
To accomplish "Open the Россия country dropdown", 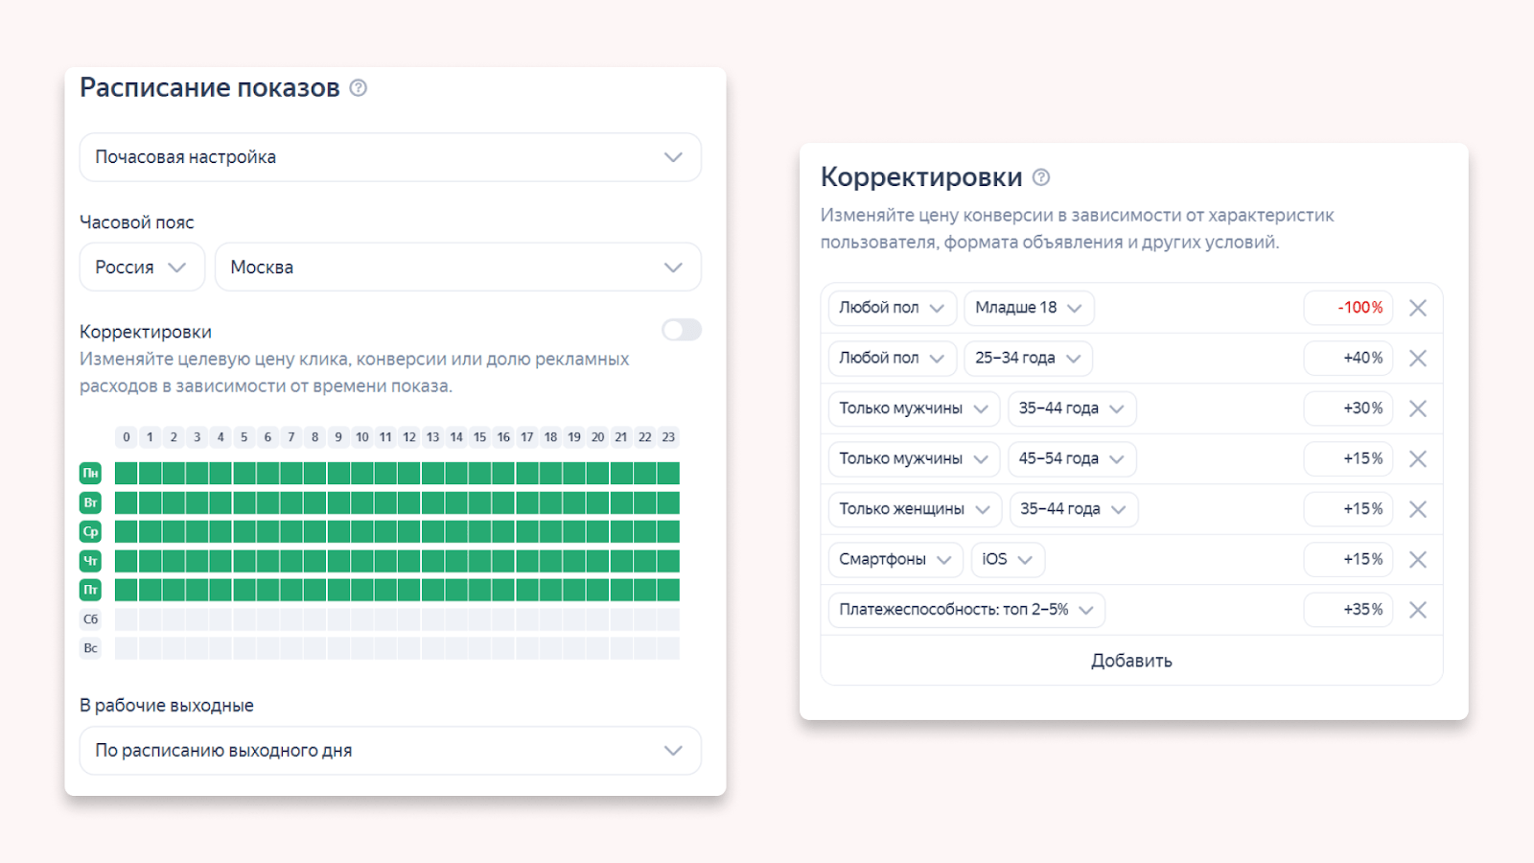I will [x=142, y=268].
